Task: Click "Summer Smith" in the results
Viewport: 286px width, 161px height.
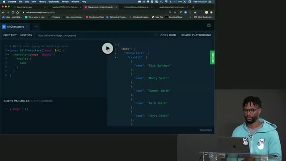Action: click(159, 91)
